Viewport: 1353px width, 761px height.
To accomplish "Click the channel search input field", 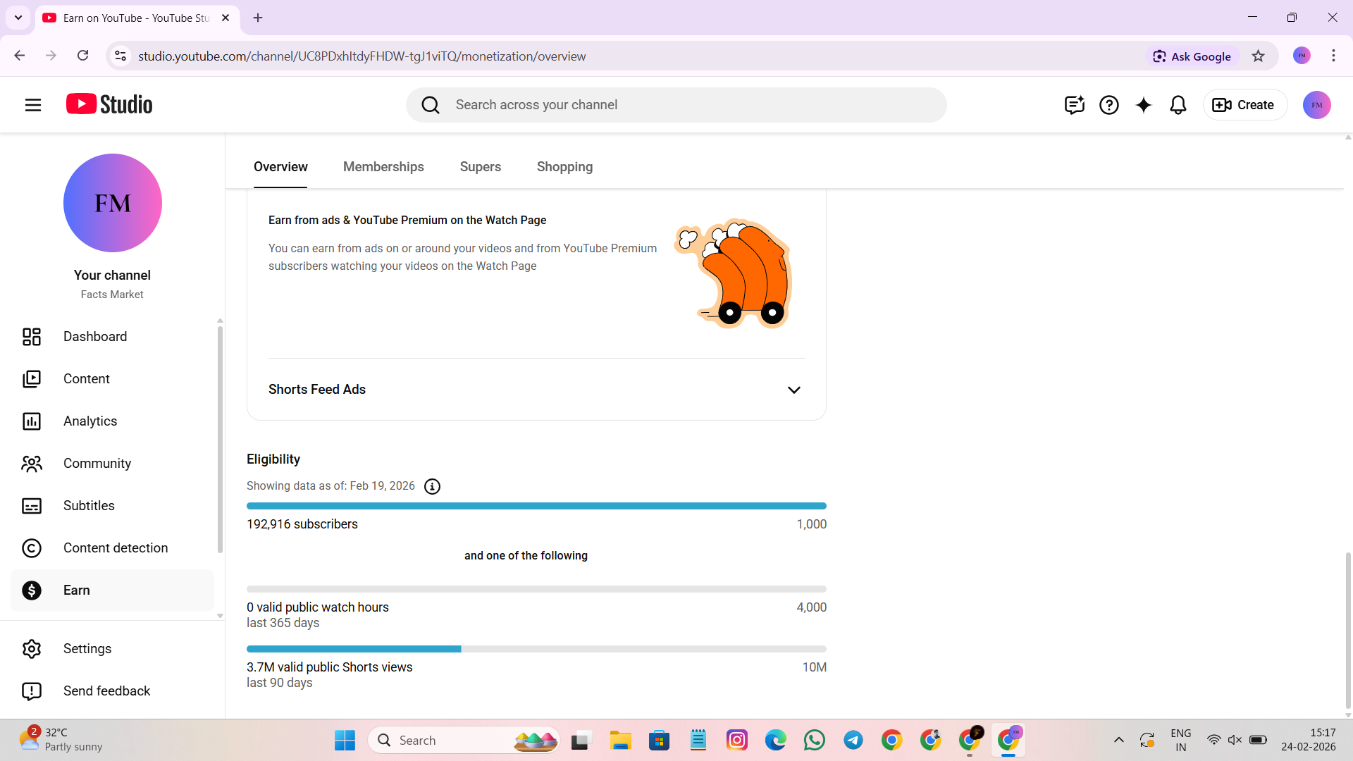I will tap(691, 105).
